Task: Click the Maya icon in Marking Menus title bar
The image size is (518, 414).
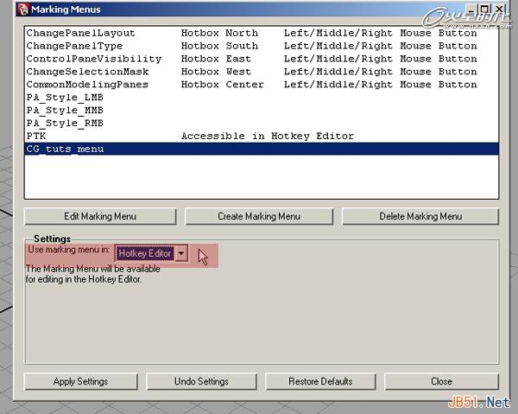Action: [22, 10]
